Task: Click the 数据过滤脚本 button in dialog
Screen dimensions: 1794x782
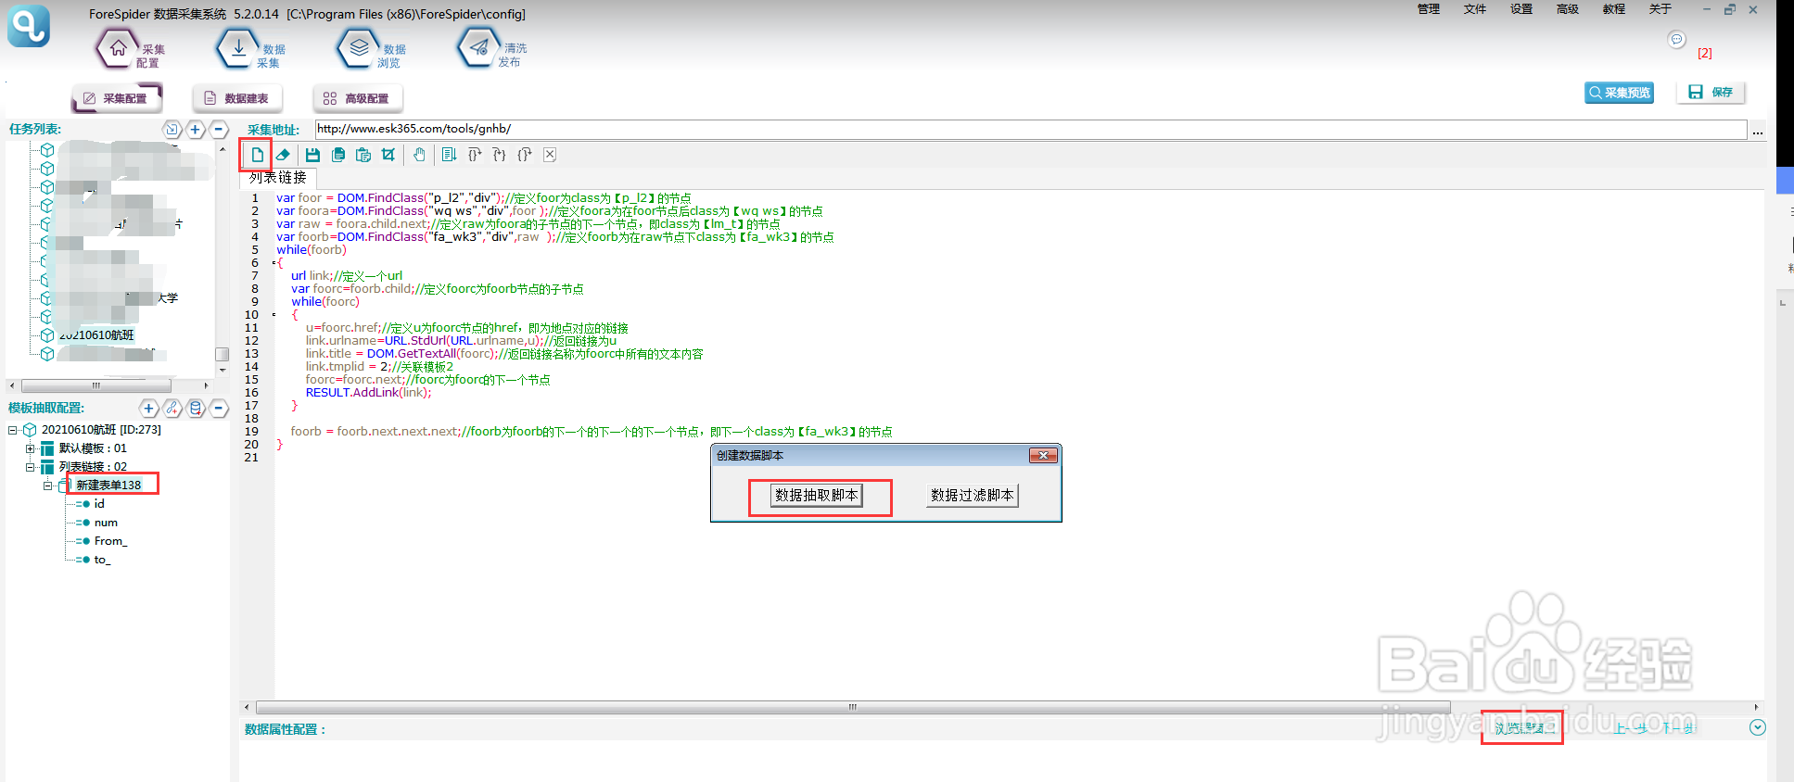Action: tap(973, 496)
